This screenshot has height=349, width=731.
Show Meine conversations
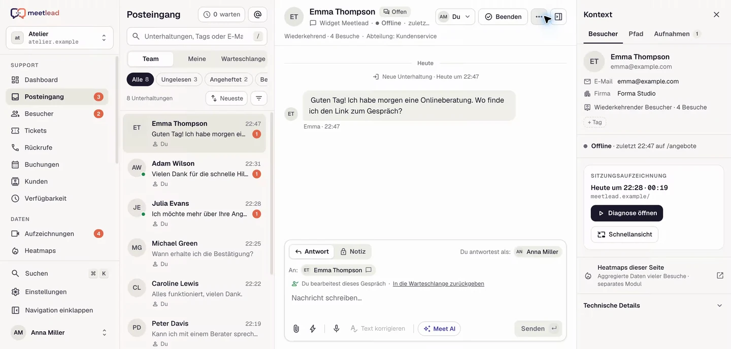click(197, 59)
